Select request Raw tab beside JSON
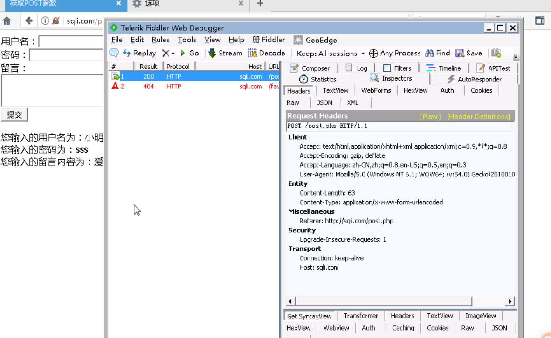Screen dimensions: 551x338 pyautogui.click(x=293, y=103)
